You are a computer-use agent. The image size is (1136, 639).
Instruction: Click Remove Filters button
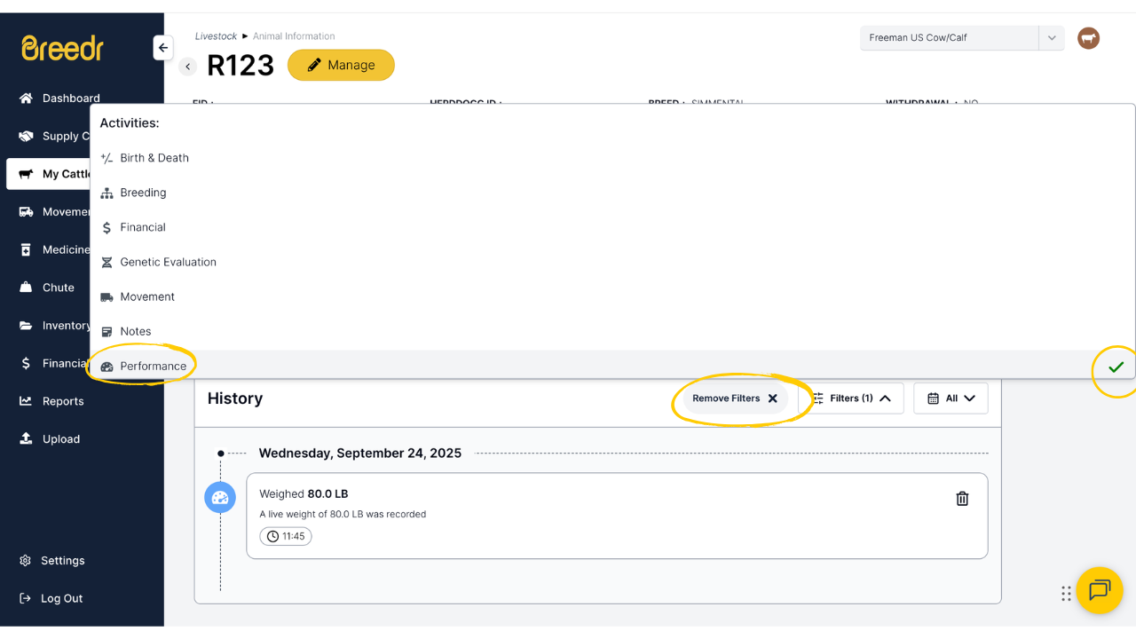tap(735, 398)
